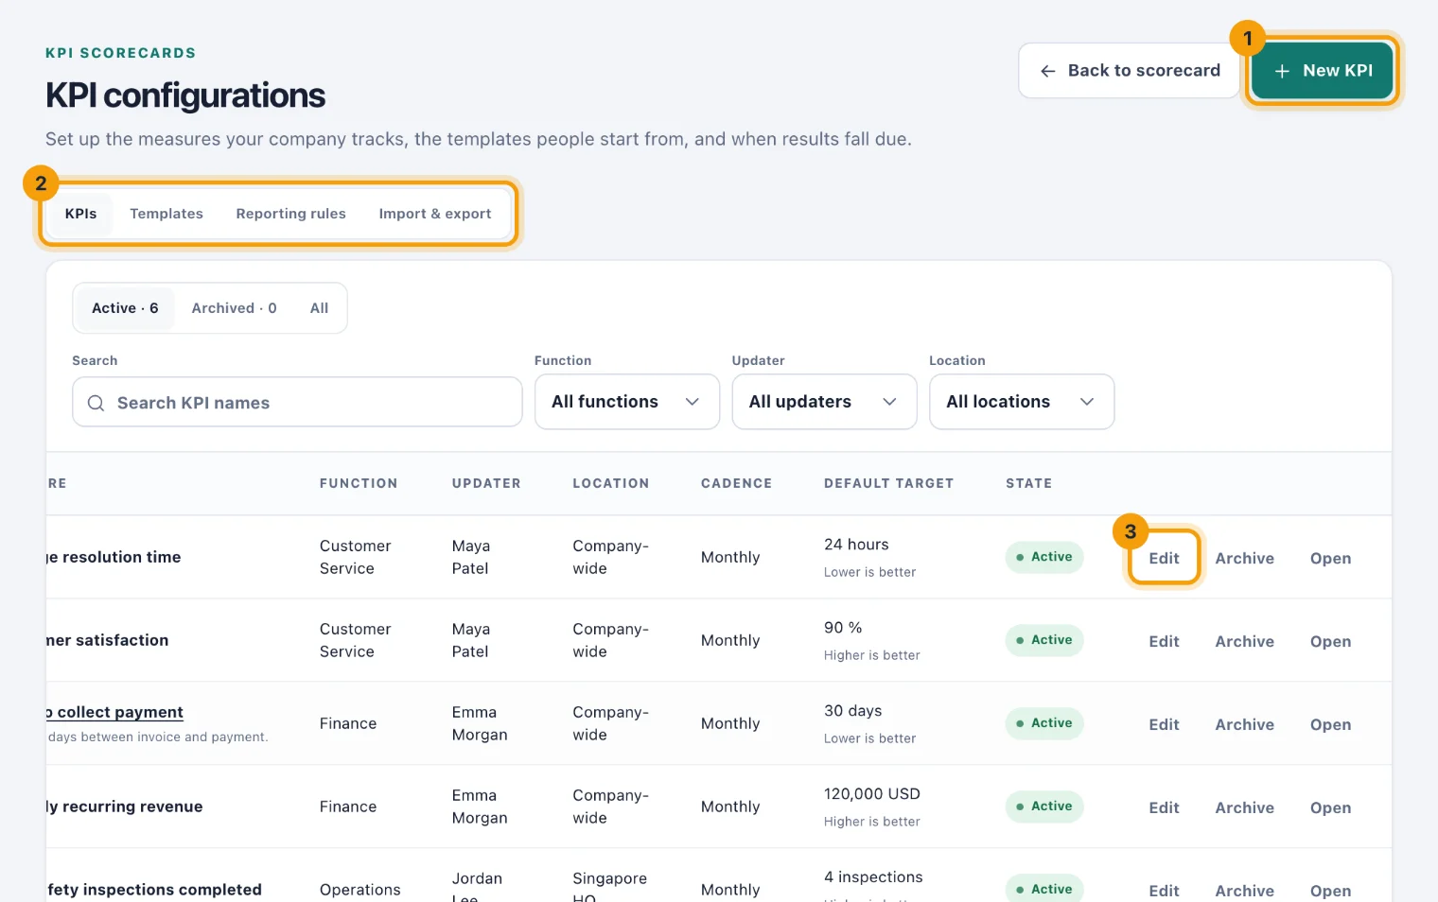Click the inspections completed KPI name
Image resolution: width=1438 pixels, height=902 pixels.
point(154,890)
